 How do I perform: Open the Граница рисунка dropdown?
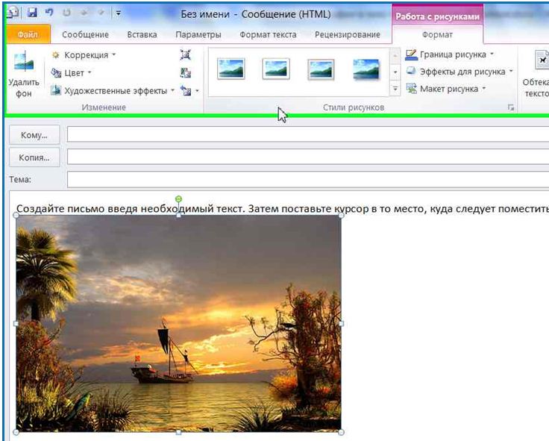click(450, 54)
